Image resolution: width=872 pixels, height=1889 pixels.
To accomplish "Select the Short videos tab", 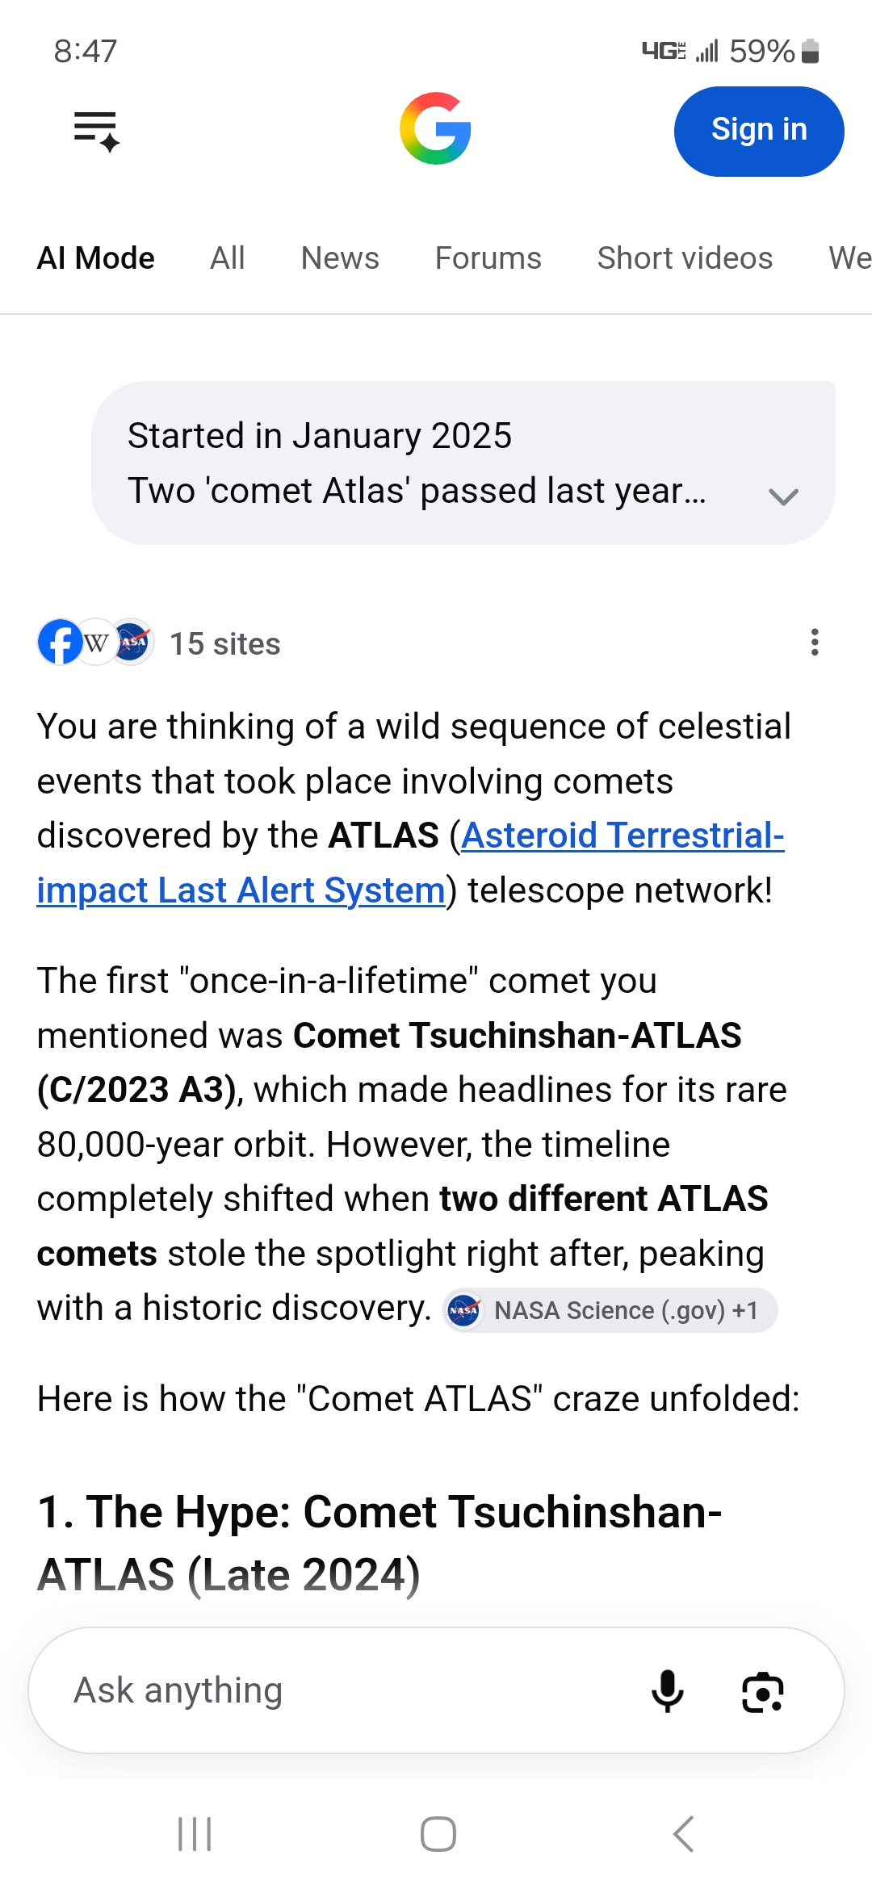I will pyautogui.click(x=685, y=258).
